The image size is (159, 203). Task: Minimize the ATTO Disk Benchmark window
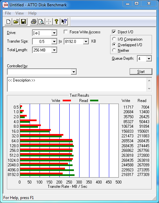pyautogui.click(x=128, y=4)
